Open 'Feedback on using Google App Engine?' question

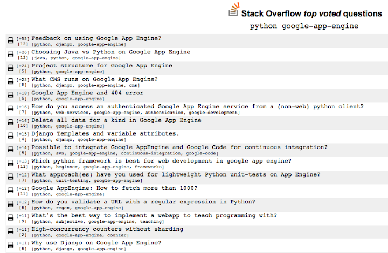click(x=96, y=38)
